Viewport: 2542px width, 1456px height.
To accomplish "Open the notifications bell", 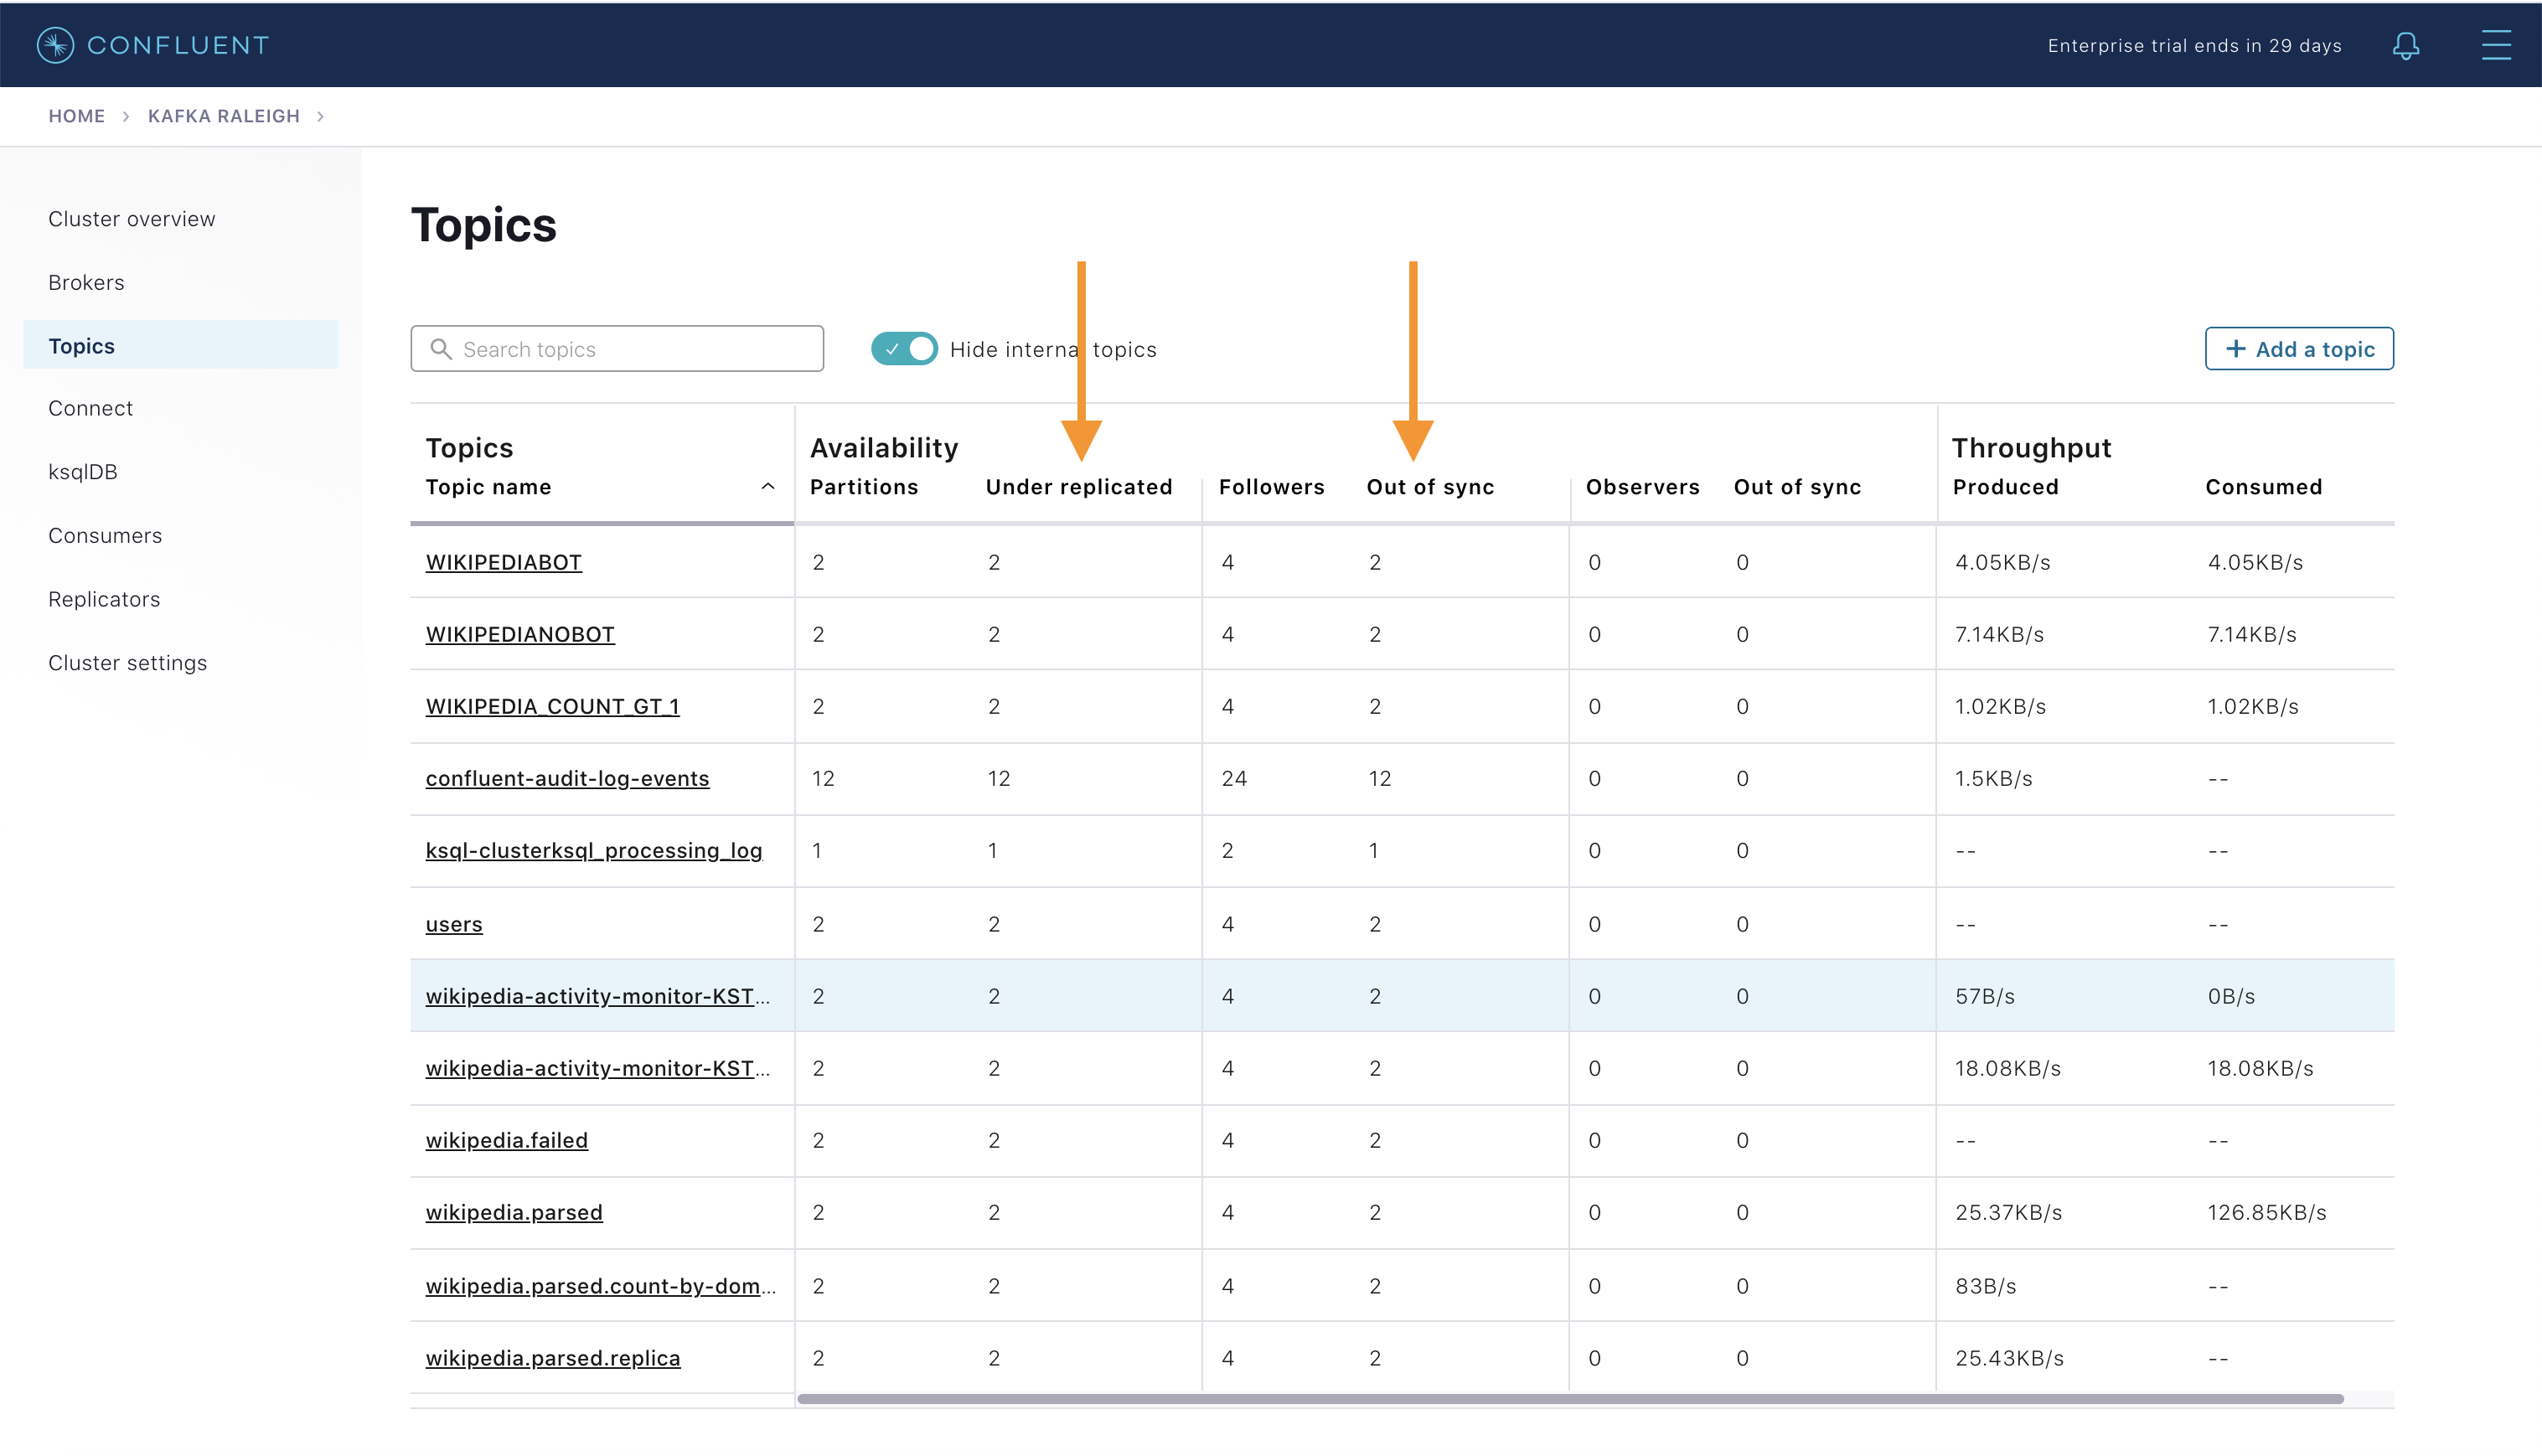I will pos(2405,45).
